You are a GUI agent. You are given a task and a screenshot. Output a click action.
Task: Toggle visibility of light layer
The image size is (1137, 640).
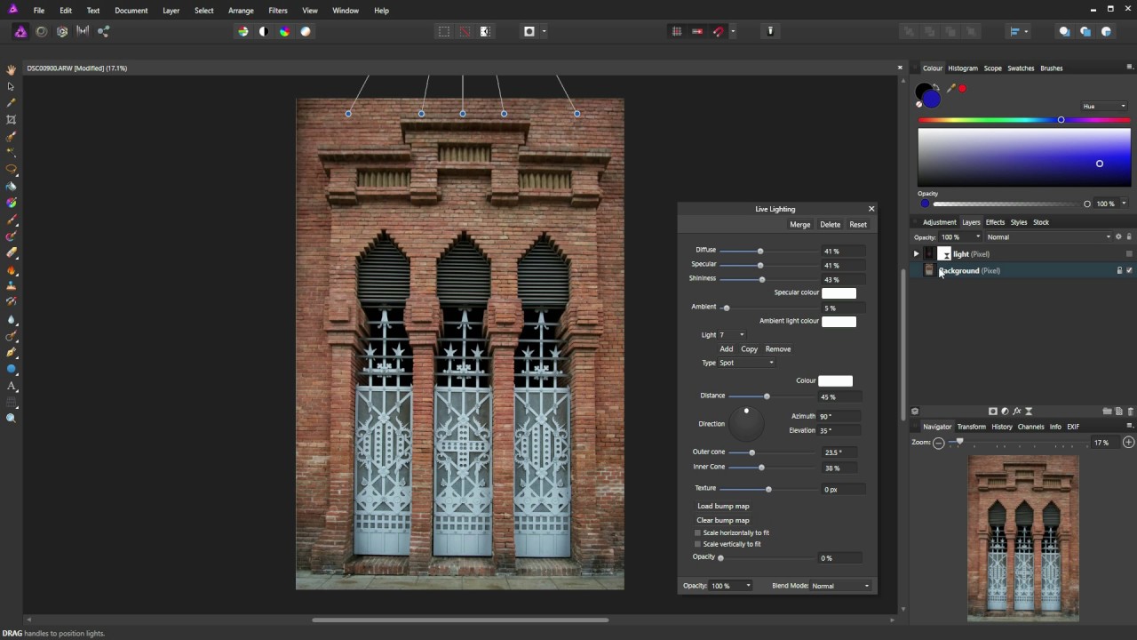tap(1129, 254)
